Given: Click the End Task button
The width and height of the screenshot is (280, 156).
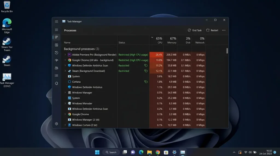Looking at the screenshot, I should click(x=195, y=30).
